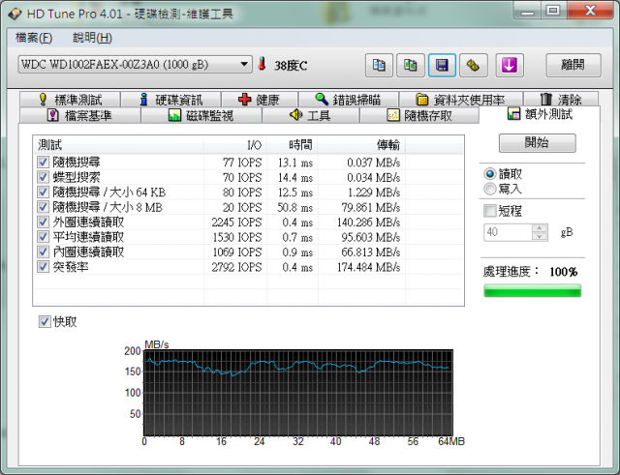Image resolution: width=620 pixels, height=475 pixels.
Task: Decrease the gB value with the down stepper
Action: (x=540, y=236)
